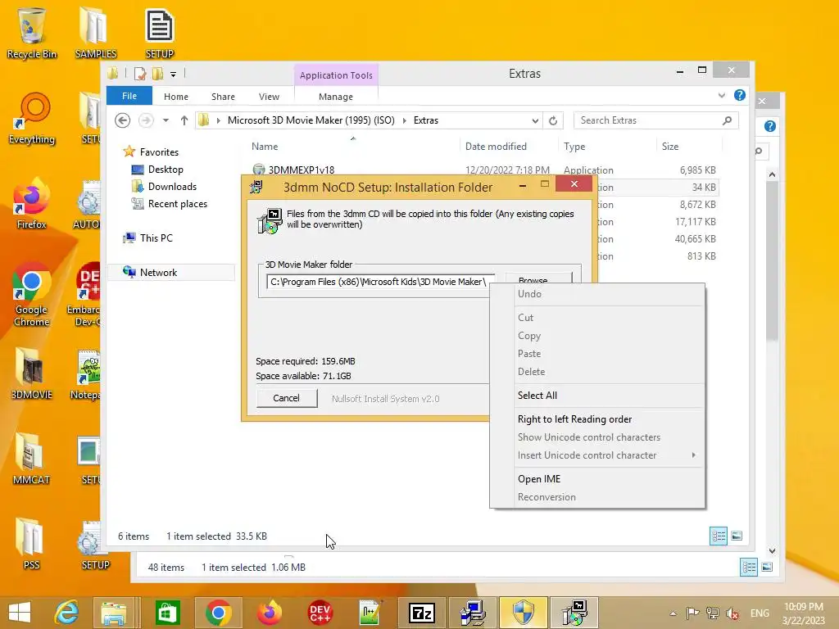The height and width of the screenshot is (629, 839).
Task: Open Windows Store from taskbar
Action: [x=167, y=613]
